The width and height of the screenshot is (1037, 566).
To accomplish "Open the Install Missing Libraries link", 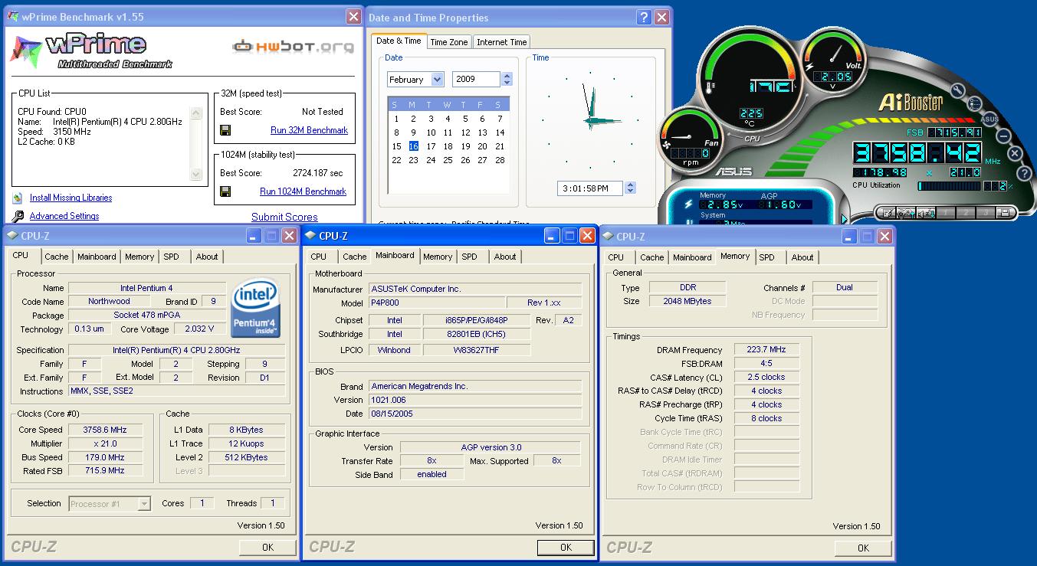I will [x=71, y=198].
